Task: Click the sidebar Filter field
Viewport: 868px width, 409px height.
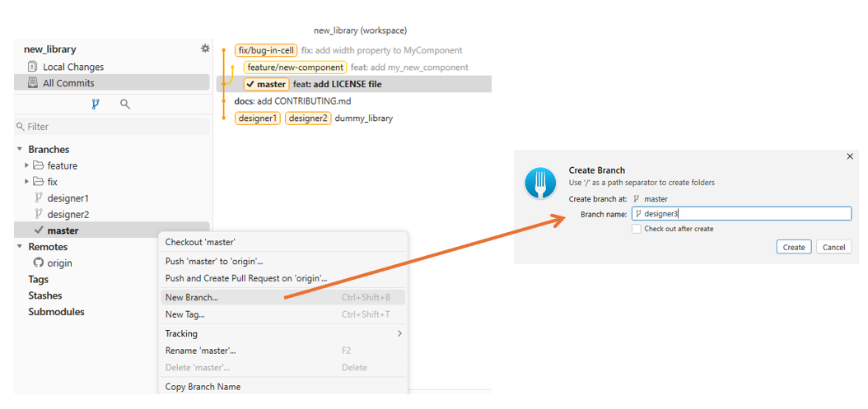Action: [x=112, y=127]
